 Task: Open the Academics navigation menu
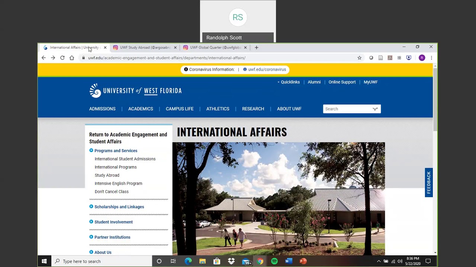pyautogui.click(x=141, y=109)
